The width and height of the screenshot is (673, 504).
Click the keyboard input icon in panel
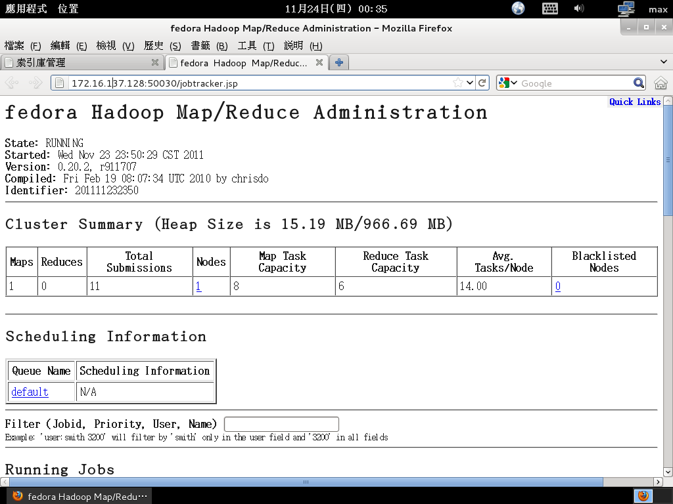coord(550,9)
